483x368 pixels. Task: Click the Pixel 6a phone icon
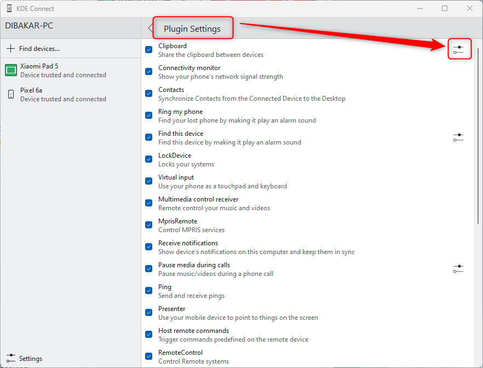11,94
